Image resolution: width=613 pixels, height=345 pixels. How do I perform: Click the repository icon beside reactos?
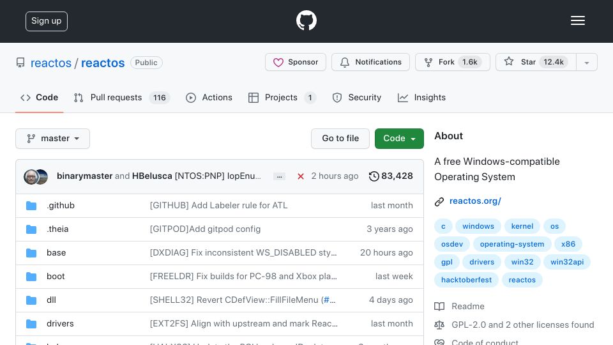pyautogui.click(x=20, y=63)
